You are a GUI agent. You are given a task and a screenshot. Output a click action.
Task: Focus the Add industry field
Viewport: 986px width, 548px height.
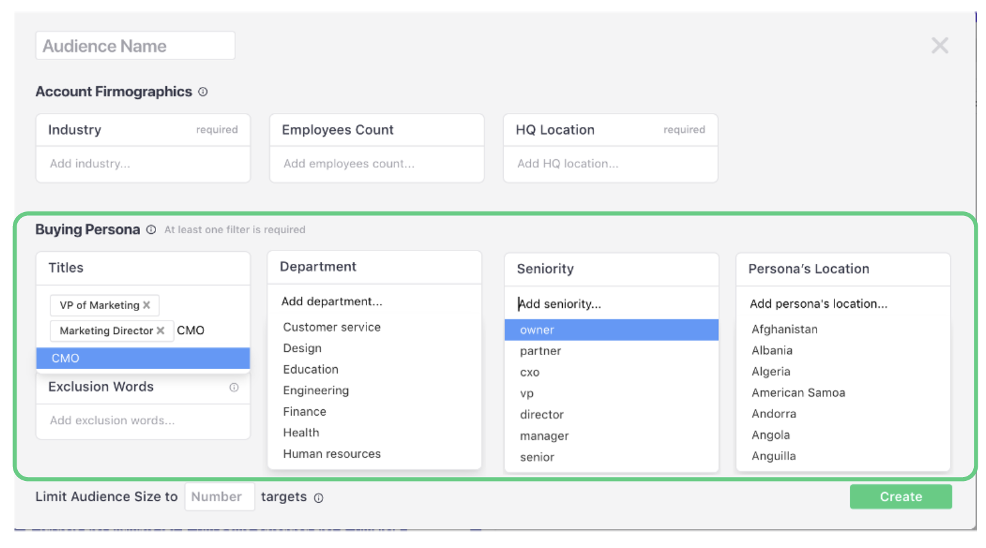coord(143,164)
